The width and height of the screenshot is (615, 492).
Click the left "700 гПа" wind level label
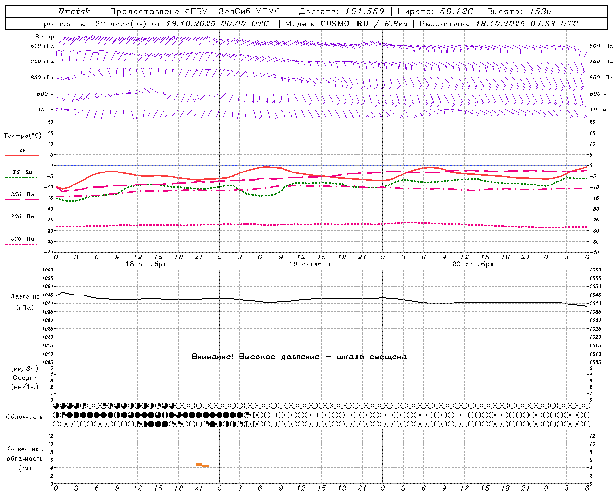tap(42, 61)
